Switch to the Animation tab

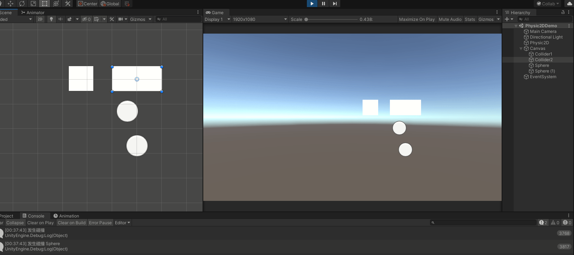(66, 216)
